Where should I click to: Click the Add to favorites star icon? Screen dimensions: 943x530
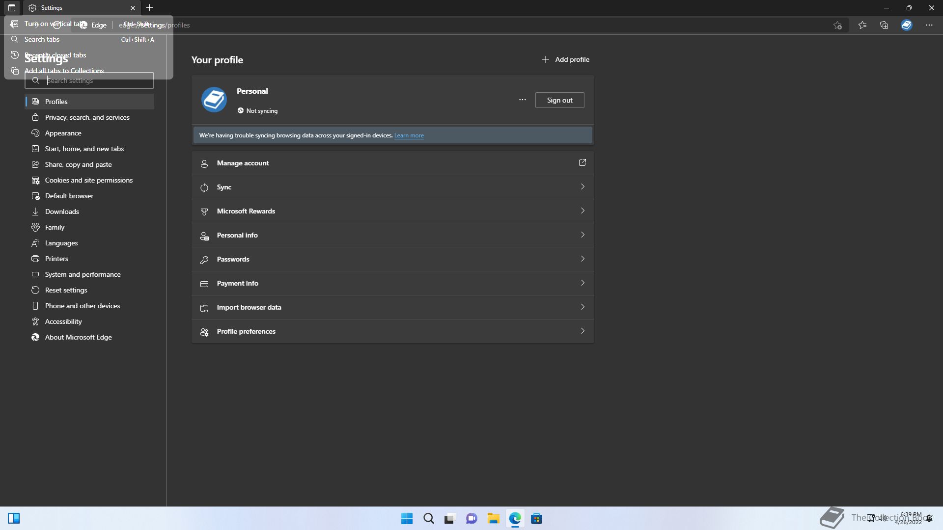coord(838,25)
